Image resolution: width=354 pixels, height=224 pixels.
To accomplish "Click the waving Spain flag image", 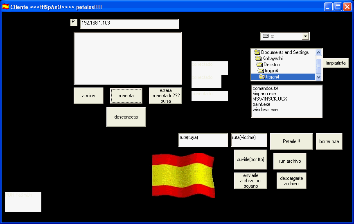I will (x=183, y=175).
